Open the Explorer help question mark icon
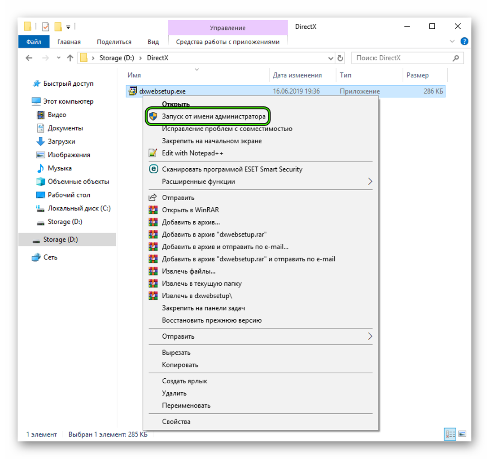489x459 pixels. click(464, 42)
